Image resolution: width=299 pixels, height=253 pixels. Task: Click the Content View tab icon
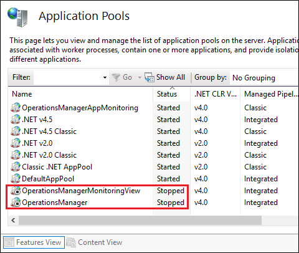71,242
